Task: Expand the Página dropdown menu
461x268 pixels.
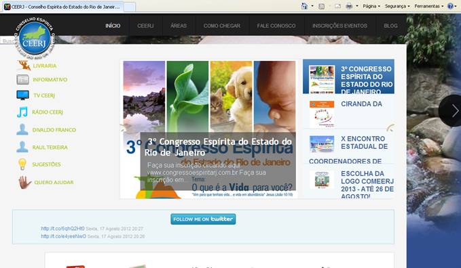Action: coord(371,6)
